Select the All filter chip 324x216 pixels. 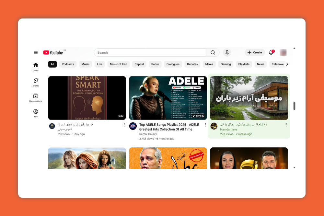(52, 64)
